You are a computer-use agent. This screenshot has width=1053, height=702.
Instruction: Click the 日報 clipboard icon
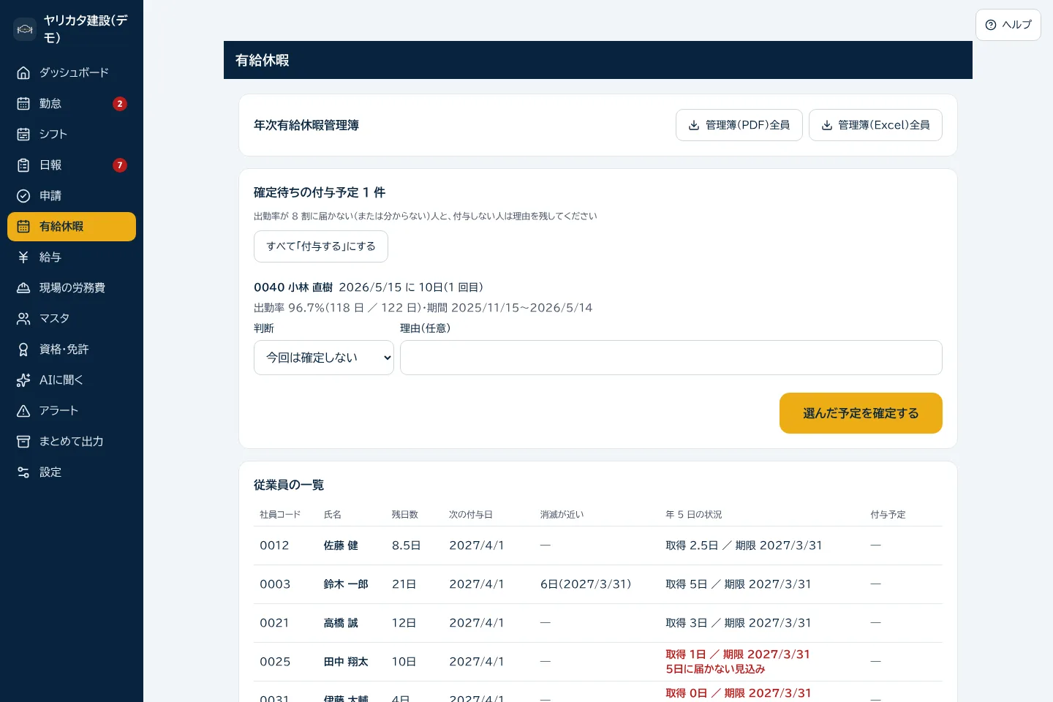(x=23, y=165)
